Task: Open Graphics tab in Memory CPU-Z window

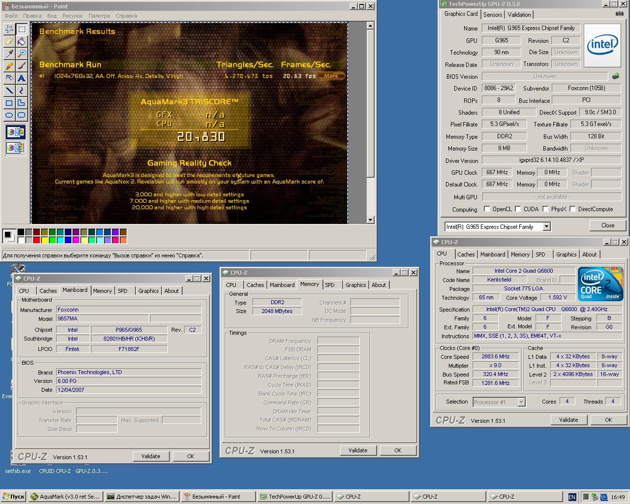Action: [355, 285]
